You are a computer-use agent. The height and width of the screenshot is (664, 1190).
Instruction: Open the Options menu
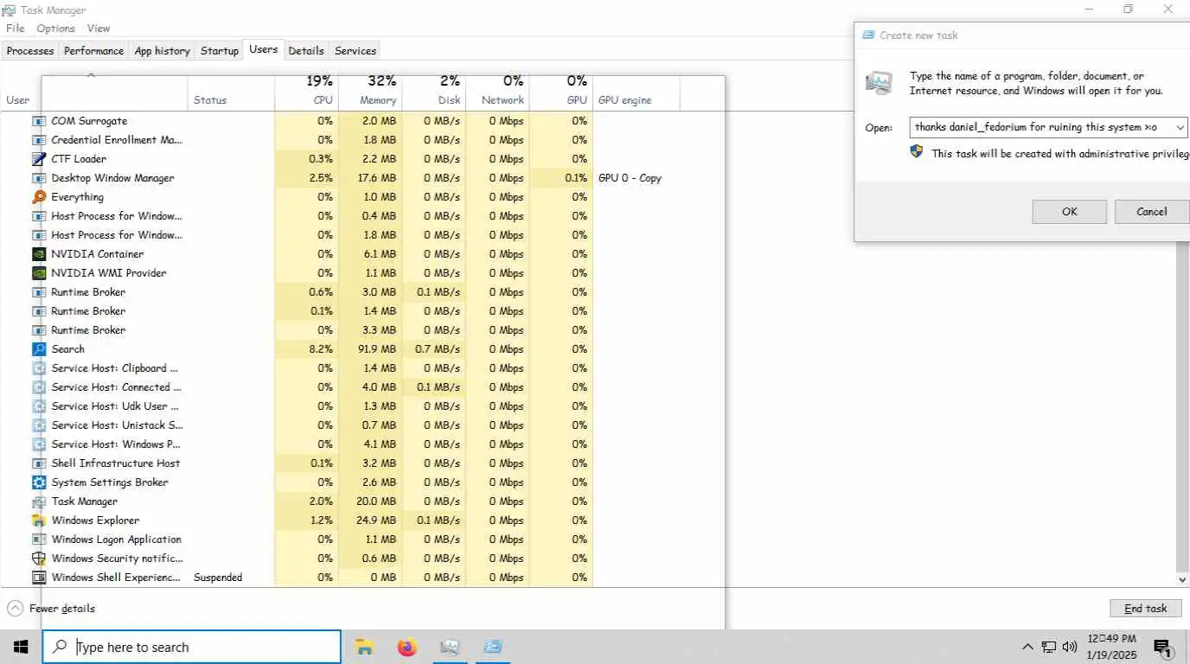pos(55,29)
